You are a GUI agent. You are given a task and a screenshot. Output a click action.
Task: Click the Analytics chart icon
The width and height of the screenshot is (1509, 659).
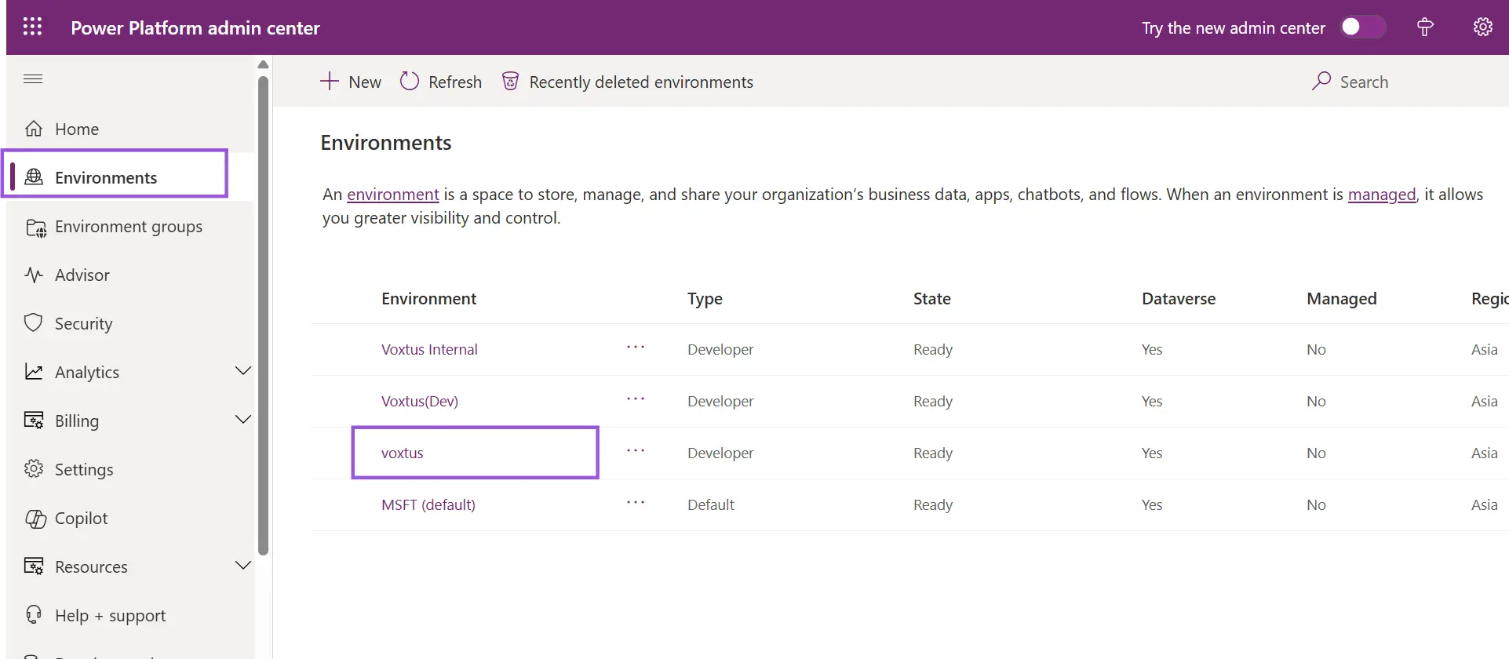pyautogui.click(x=34, y=372)
